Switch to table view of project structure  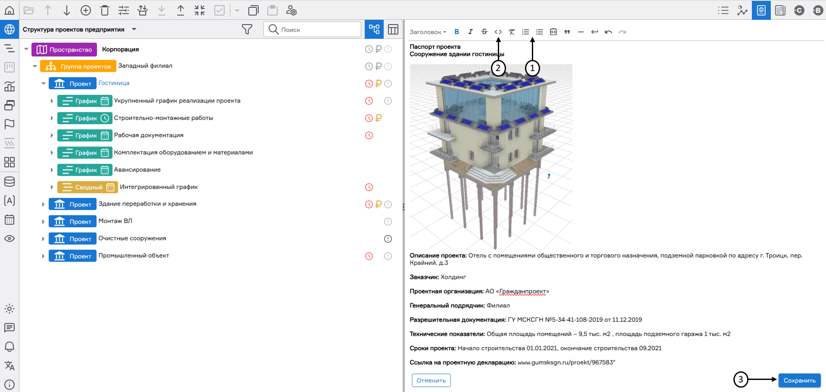[393, 29]
